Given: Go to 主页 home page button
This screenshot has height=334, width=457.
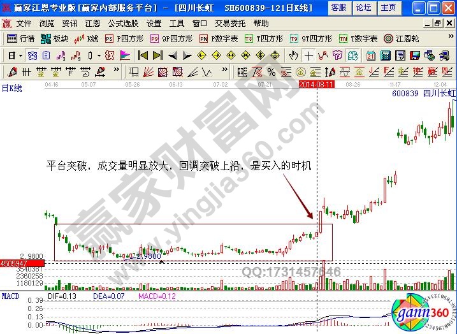Looking at the screenshot, I should point(388,8).
